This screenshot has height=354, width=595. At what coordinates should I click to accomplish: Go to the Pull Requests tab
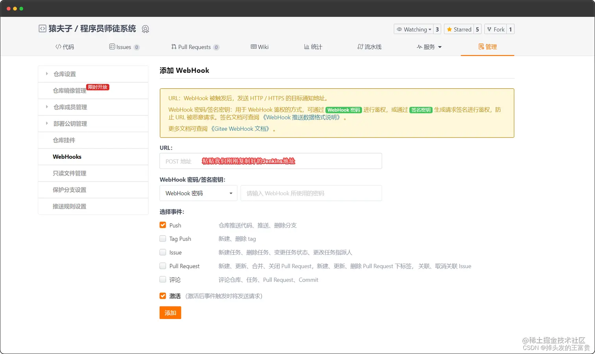195,47
